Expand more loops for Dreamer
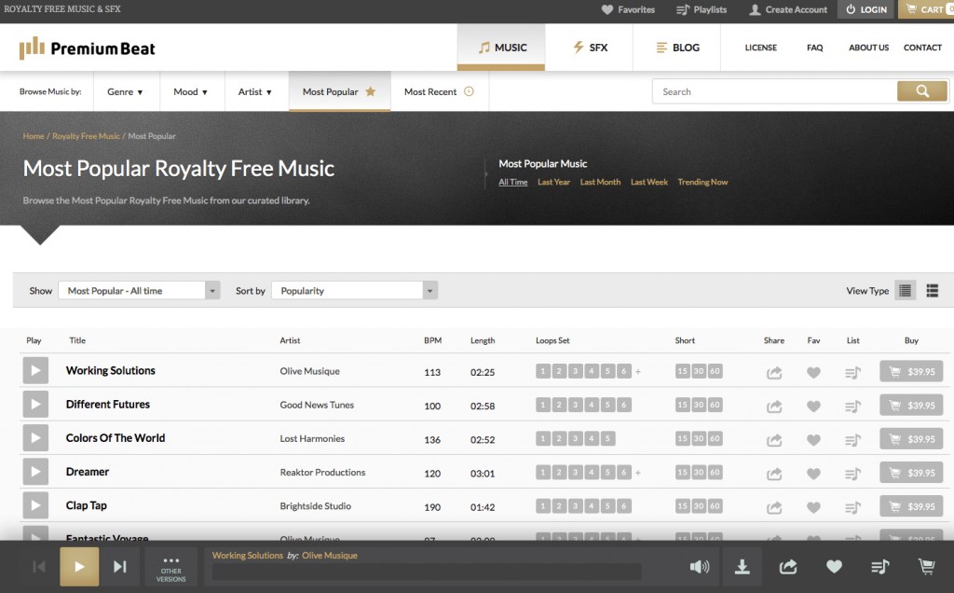954x593 pixels. (638, 473)
